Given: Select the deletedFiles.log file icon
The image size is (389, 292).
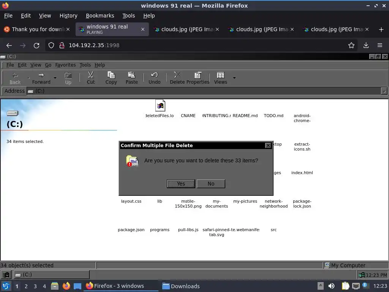Looking at the screenshot, I should 160,106.
